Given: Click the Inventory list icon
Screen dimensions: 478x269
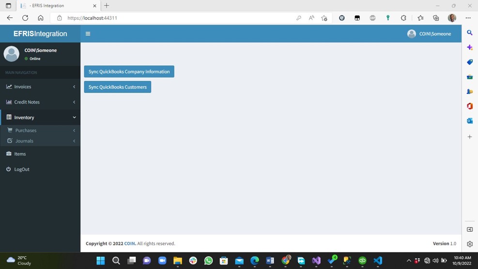Looking at the screenshot, I should [9, 117].
